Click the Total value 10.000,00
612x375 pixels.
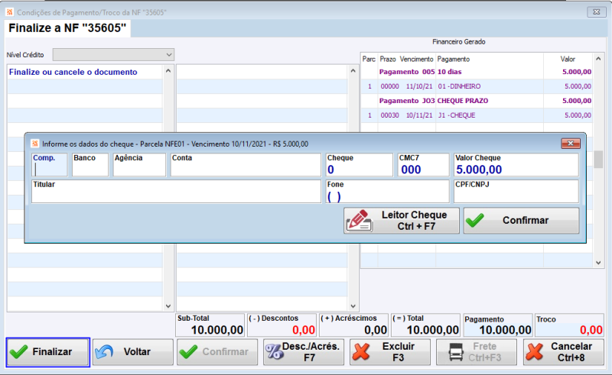pos(432,330)
